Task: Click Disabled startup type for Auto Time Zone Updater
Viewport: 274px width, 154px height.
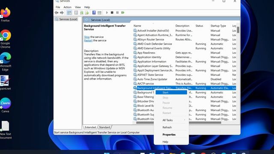Action: point(216,79)
